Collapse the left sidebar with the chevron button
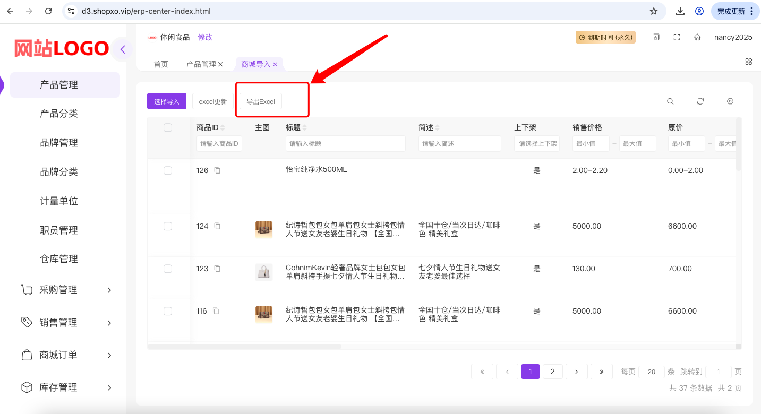 pos(123,49)
